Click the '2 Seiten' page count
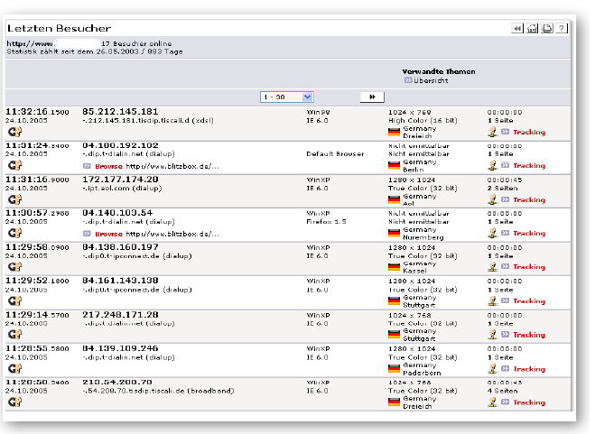Viewport: 595px width, 434px height. click(502, 189)
